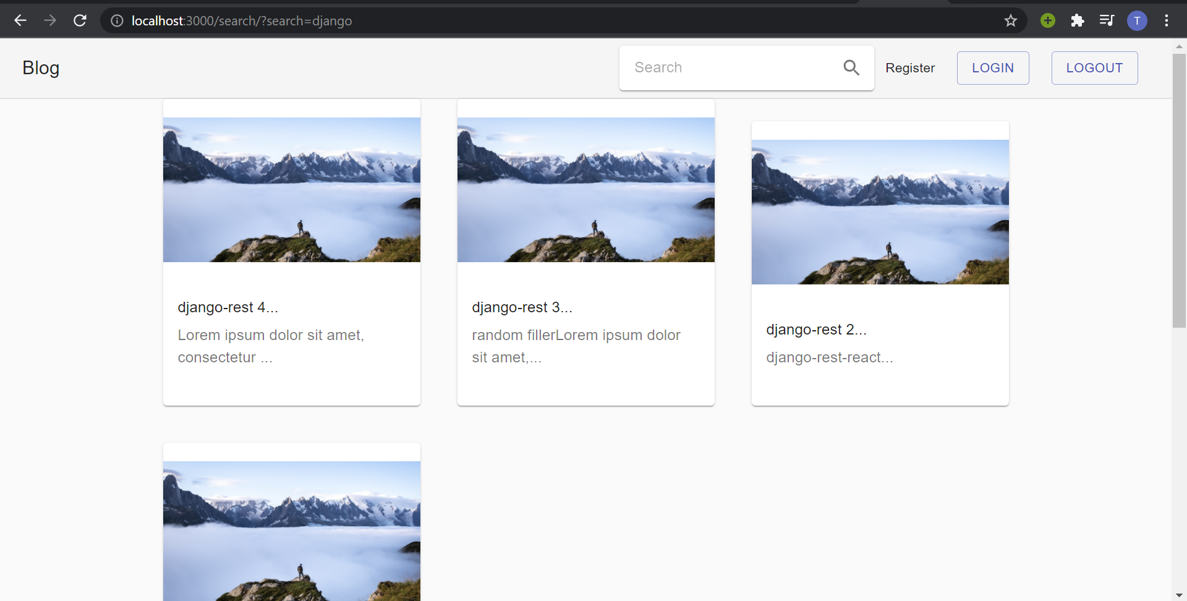Click the browser back arrow
This screenshot has height=601, width=1187.
[20, 20]
